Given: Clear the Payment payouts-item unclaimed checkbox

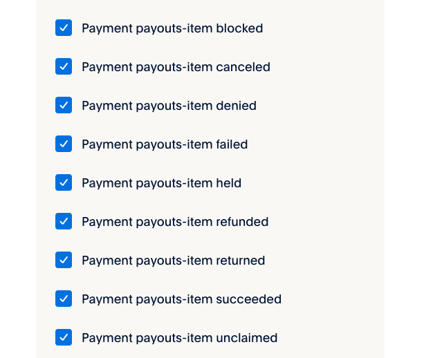Looking at the screenshot, I should 64,337.
